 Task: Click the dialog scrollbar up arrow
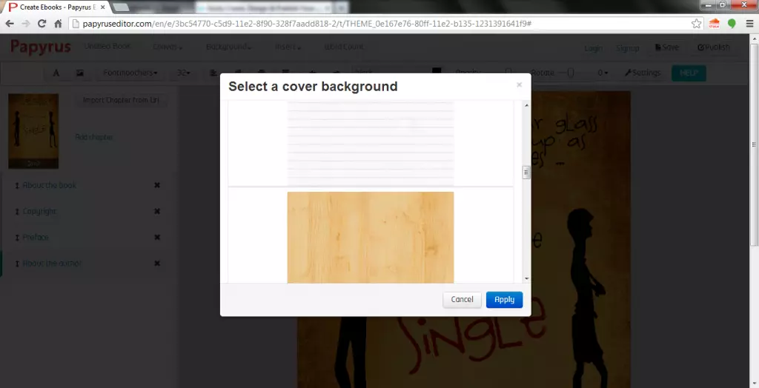(x=527, y=105)
